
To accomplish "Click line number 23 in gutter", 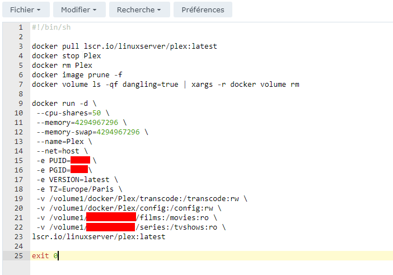I will pyautogui.click(x=18, y=237).
